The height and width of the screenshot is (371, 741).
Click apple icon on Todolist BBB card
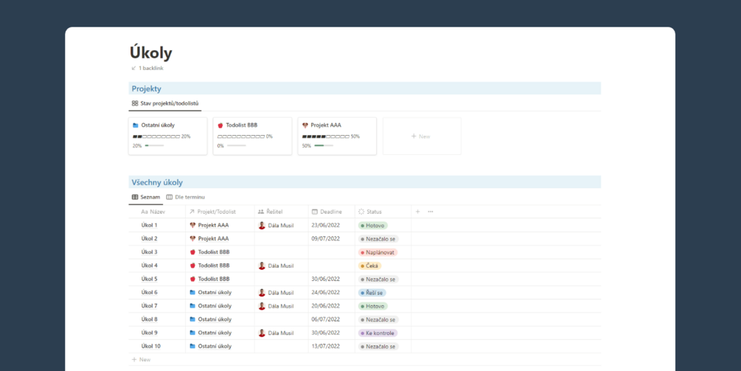tap(220, 125)
